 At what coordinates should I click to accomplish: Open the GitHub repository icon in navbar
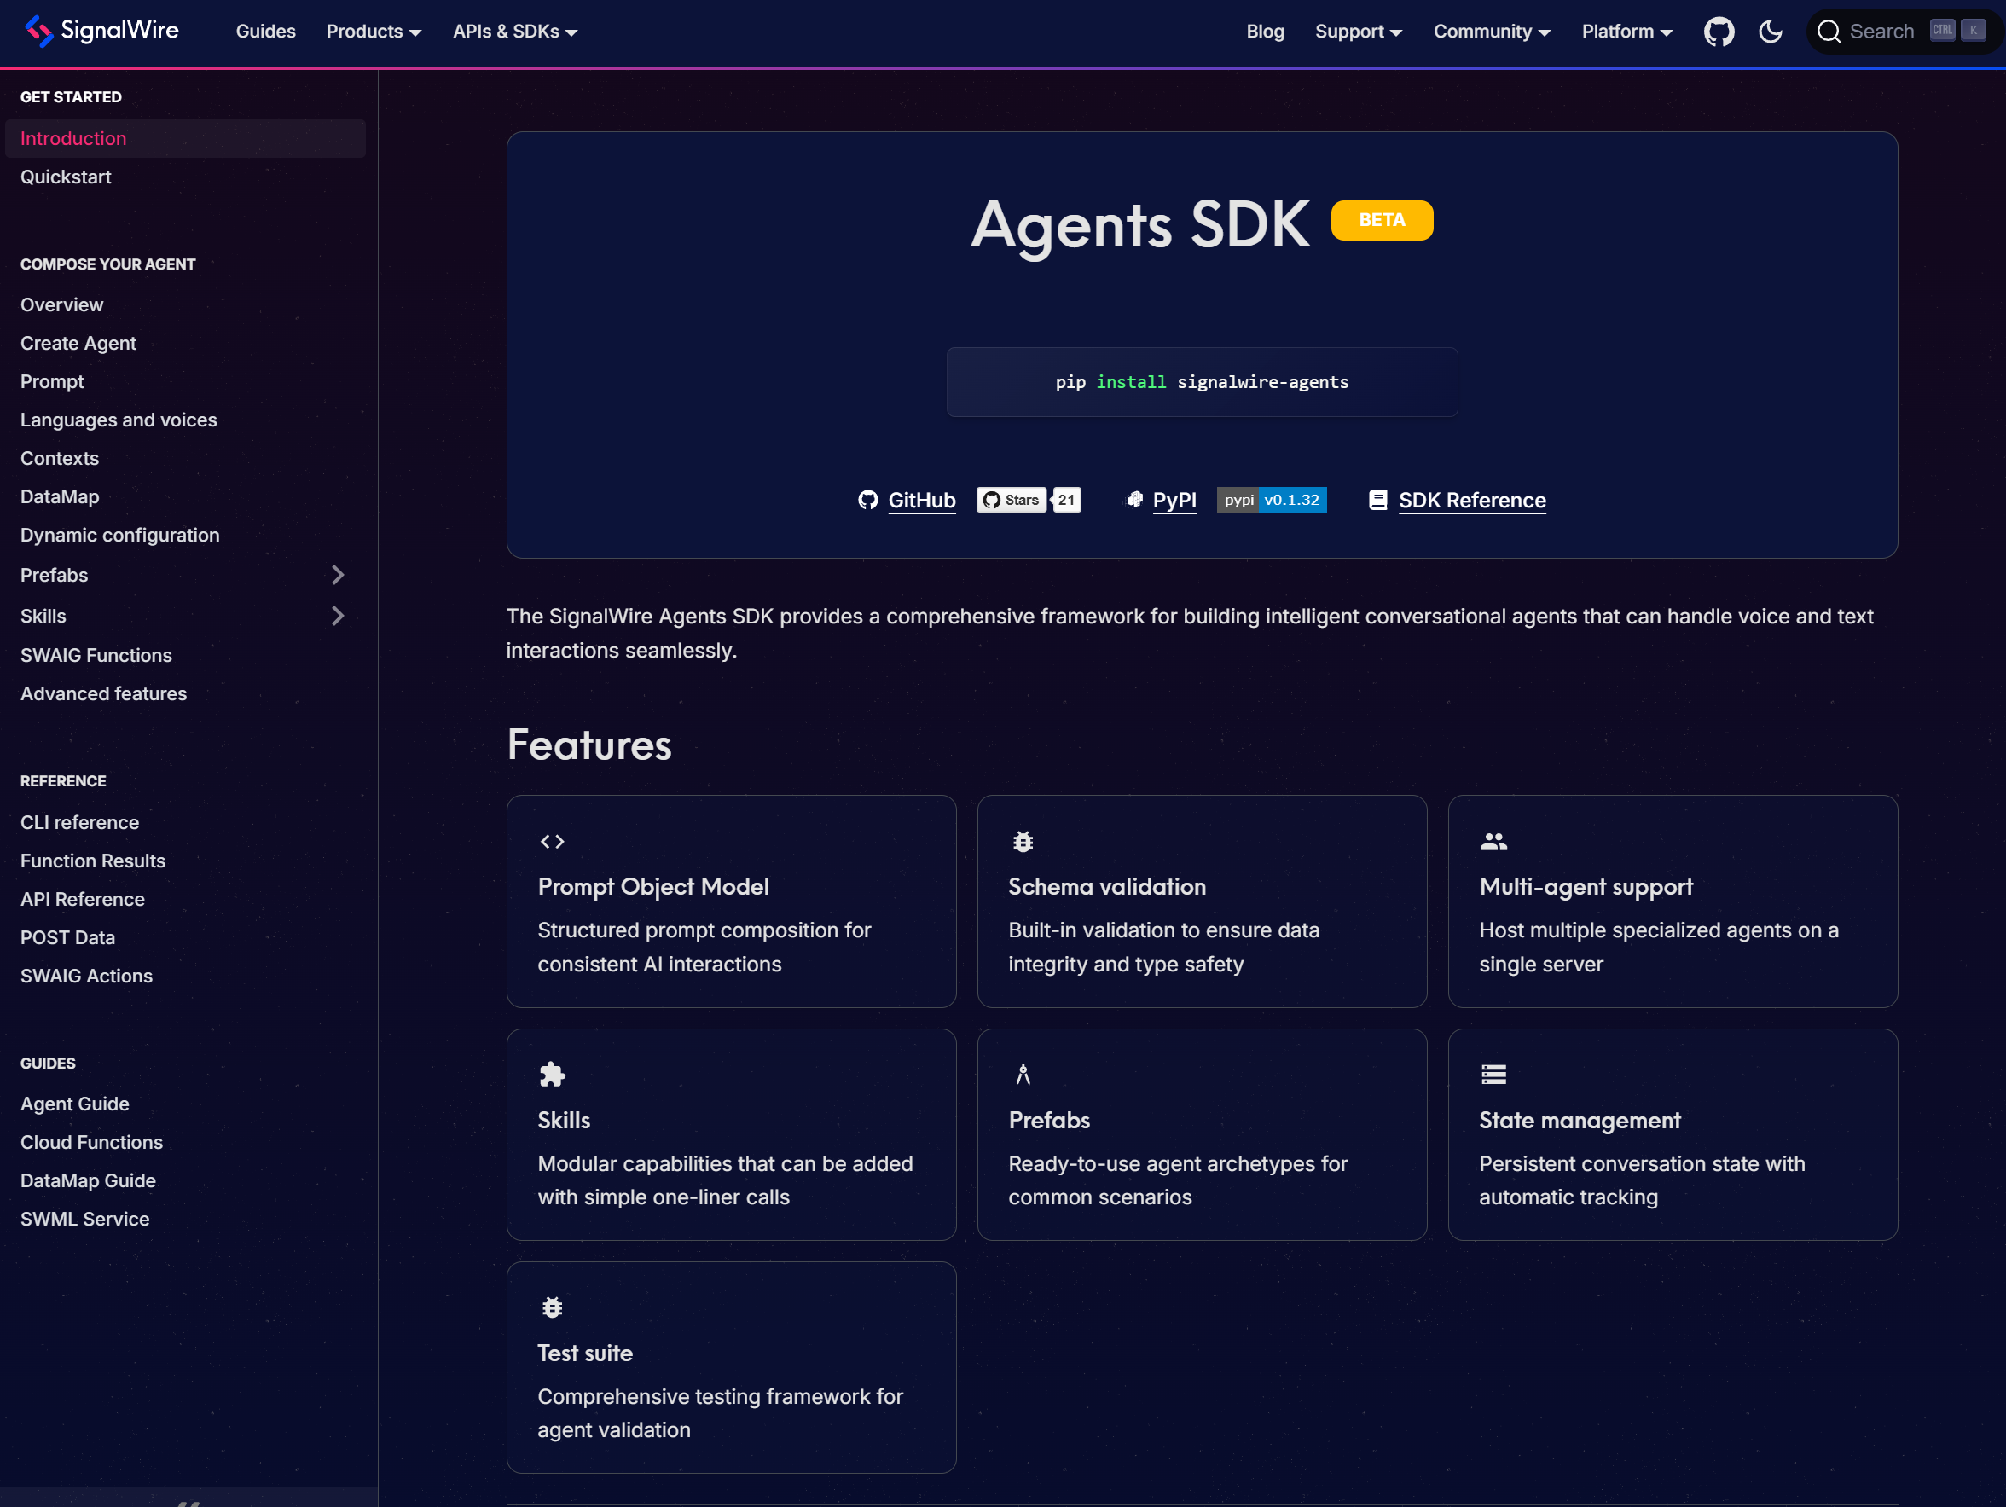pyautogui.click(x=1719, y=32)
